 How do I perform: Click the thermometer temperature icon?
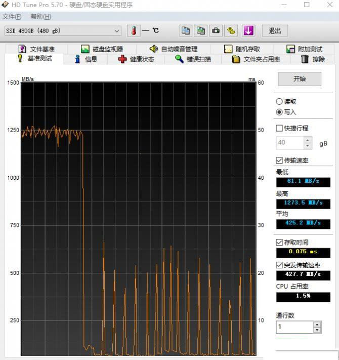(134, 30)
